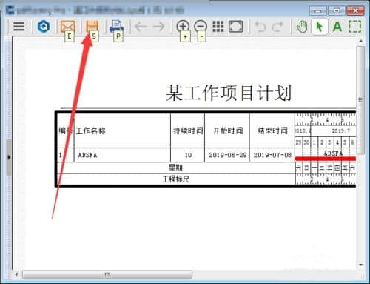370x284 pixels.
Task: Print the document using printer icon
Action: 116,27
